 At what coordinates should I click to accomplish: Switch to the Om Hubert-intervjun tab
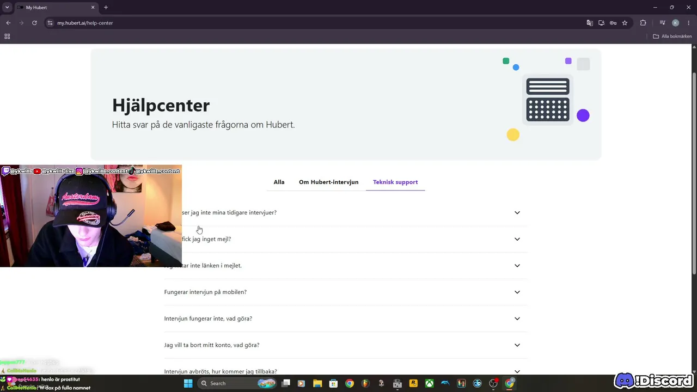[328, 182]
